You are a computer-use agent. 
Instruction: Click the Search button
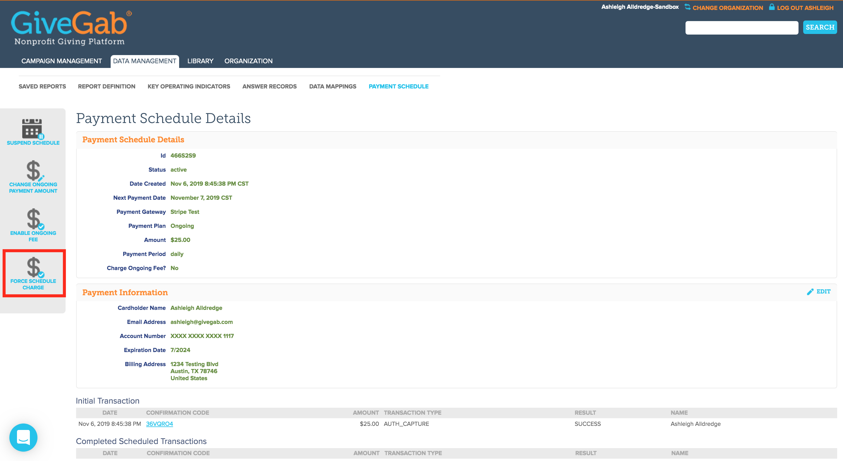(x=820, y=28)
